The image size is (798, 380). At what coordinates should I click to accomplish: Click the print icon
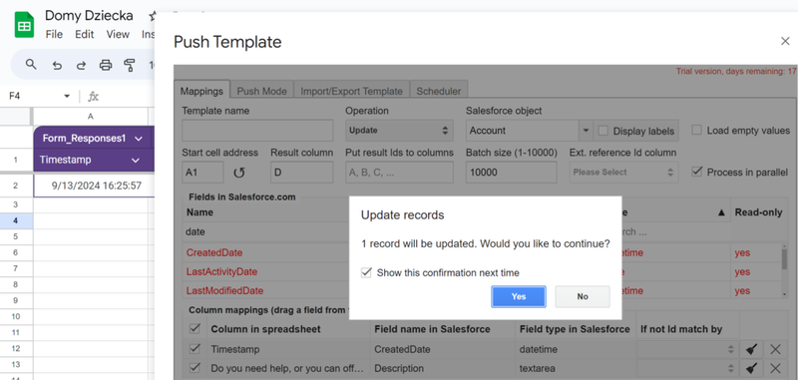[x=106, y=65]
